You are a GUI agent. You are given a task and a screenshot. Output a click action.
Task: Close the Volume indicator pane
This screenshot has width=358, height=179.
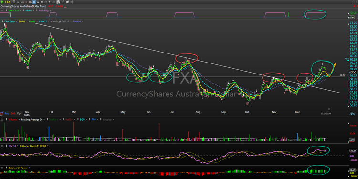click(2, 119)
